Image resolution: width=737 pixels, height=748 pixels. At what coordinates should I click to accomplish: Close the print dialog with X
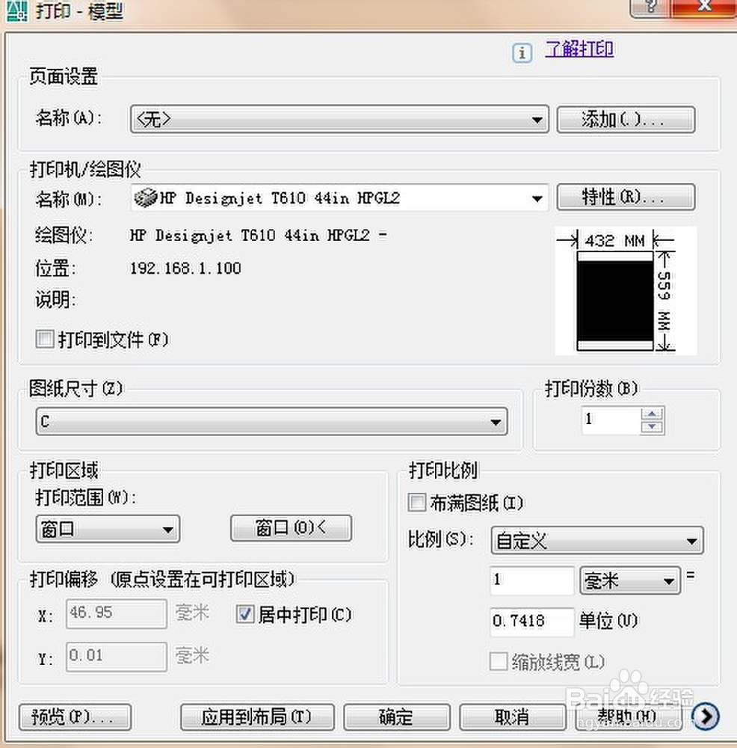704,7
